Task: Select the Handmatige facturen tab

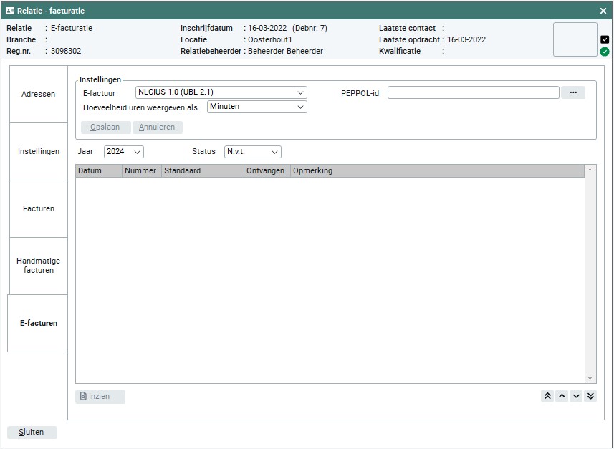Action: click(38, 266)
